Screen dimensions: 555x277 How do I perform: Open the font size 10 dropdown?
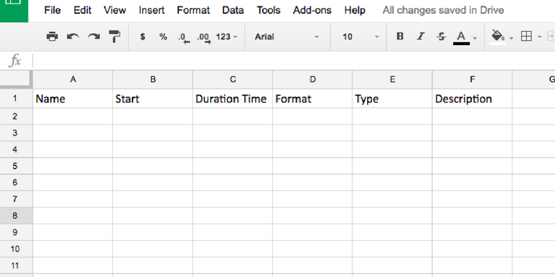click(x=361, y=37)
